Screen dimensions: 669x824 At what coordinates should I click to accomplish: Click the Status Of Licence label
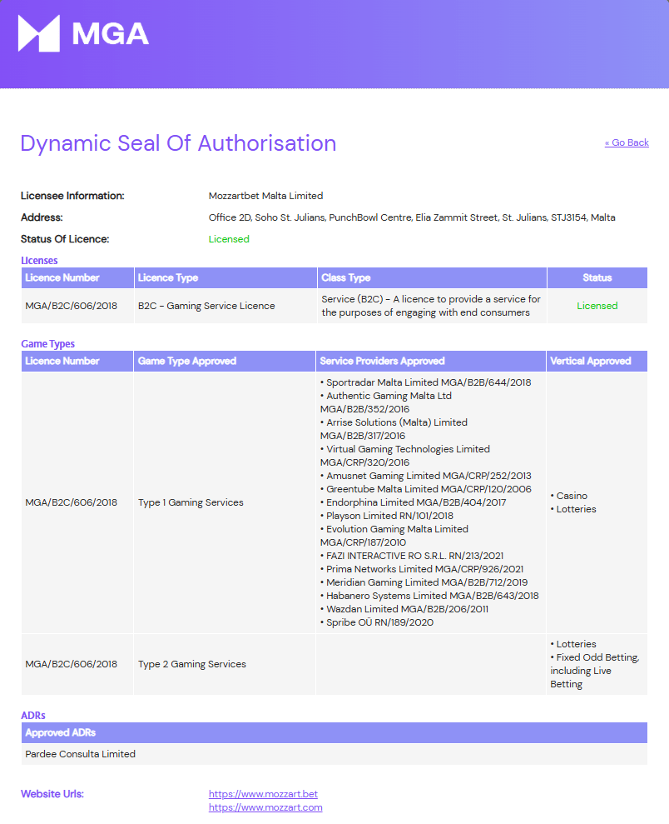point(65,238)
